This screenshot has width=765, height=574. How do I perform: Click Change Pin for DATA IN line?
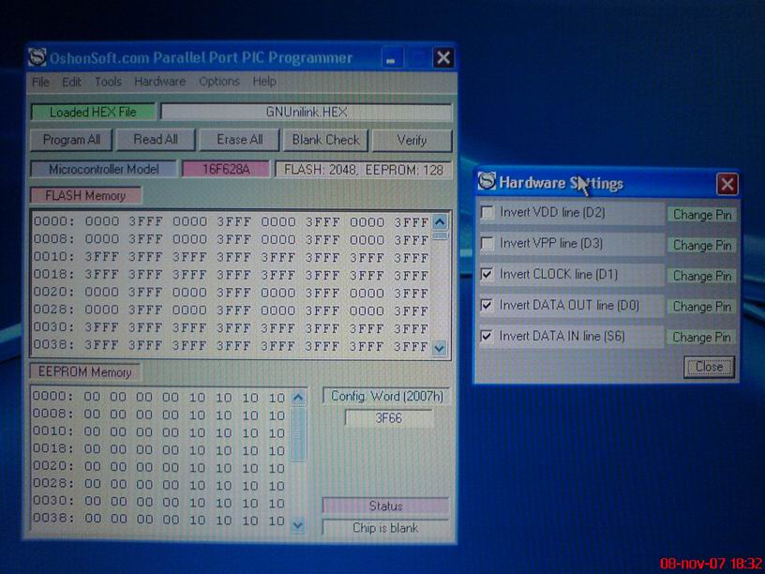pyautogui.click(x=701, y=338)
